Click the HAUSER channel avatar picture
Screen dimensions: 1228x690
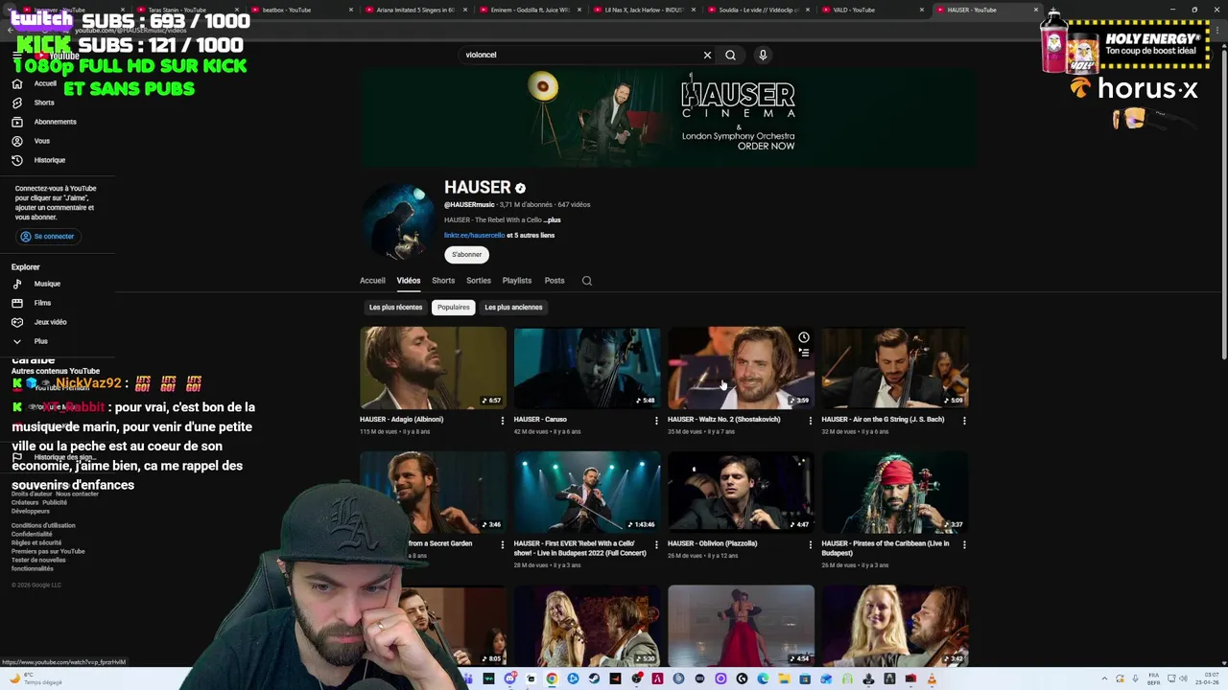399,220
